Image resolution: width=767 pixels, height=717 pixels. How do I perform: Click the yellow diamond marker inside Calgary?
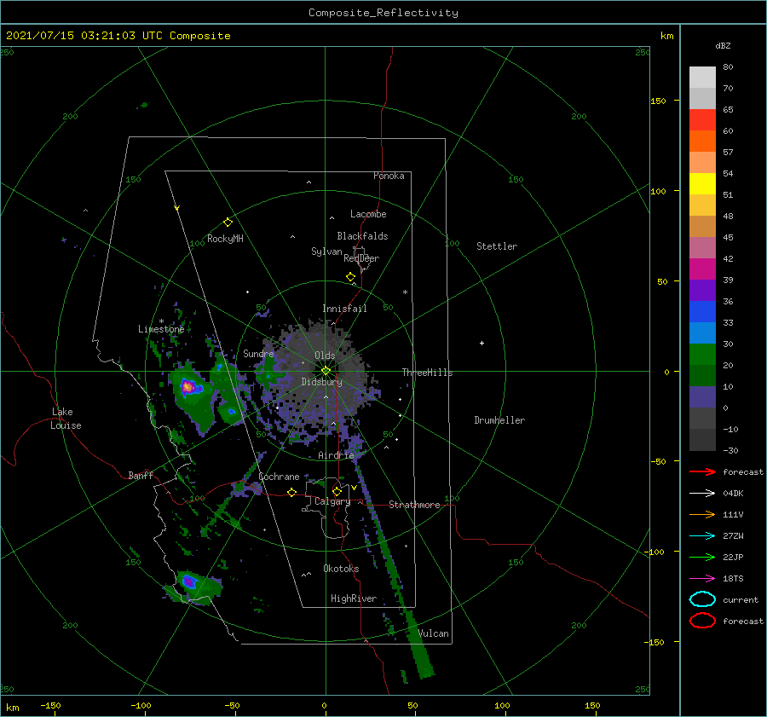337,491
